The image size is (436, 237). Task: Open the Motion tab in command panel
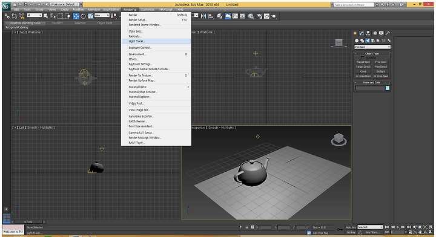(x=375, y=33)
